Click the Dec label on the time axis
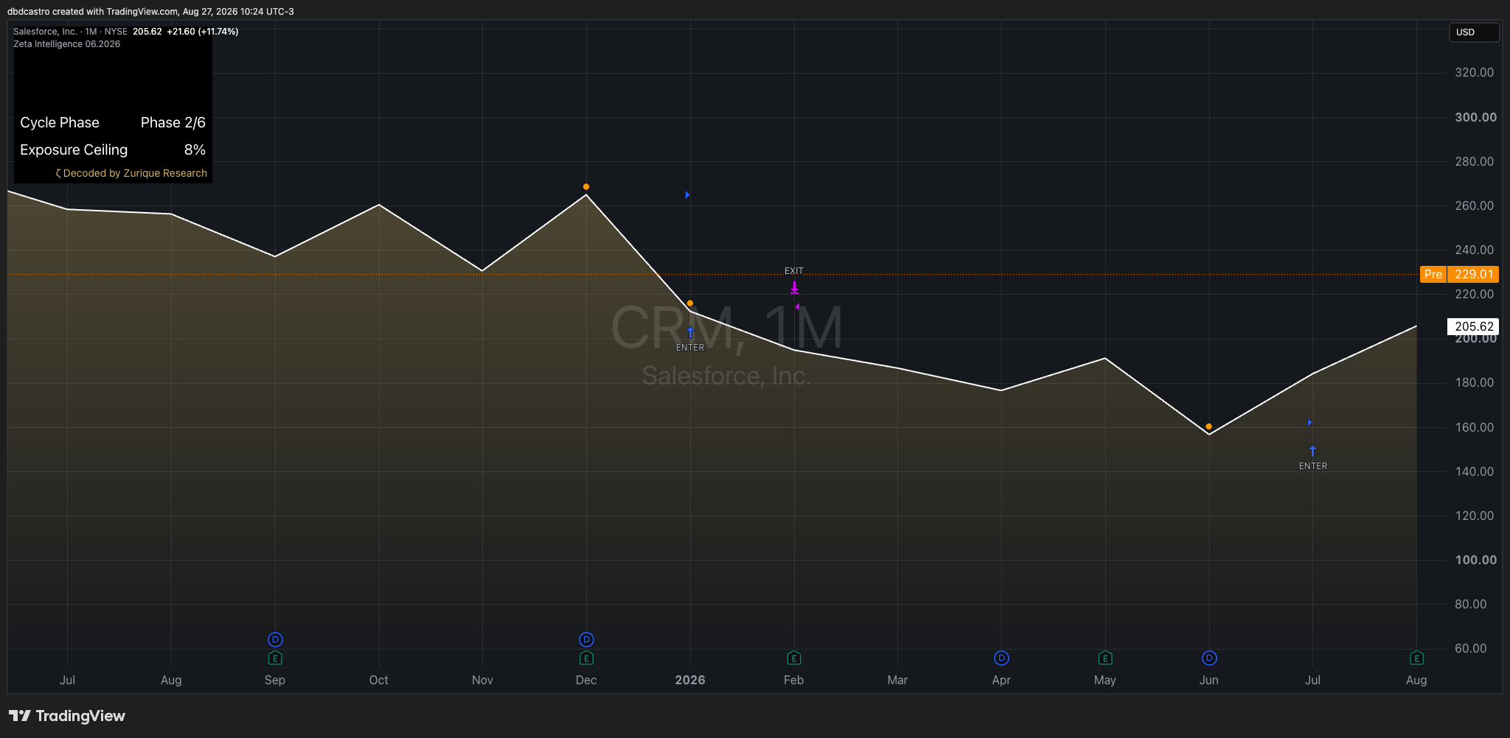Screen dimensions: 1510x738 click(x=586, y=680)
